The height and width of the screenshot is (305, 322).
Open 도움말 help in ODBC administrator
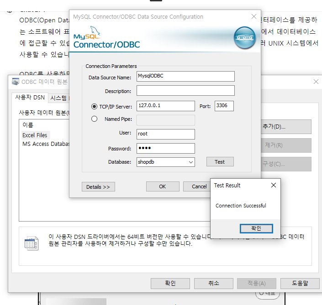click(300, 283)
